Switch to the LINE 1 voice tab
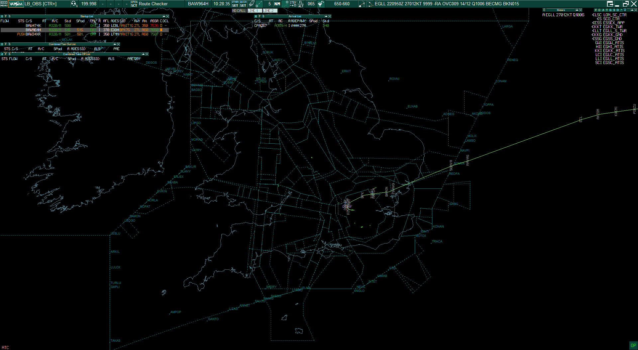 254,11
